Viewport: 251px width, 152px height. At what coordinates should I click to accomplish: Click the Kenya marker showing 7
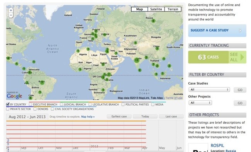[109, 74]
